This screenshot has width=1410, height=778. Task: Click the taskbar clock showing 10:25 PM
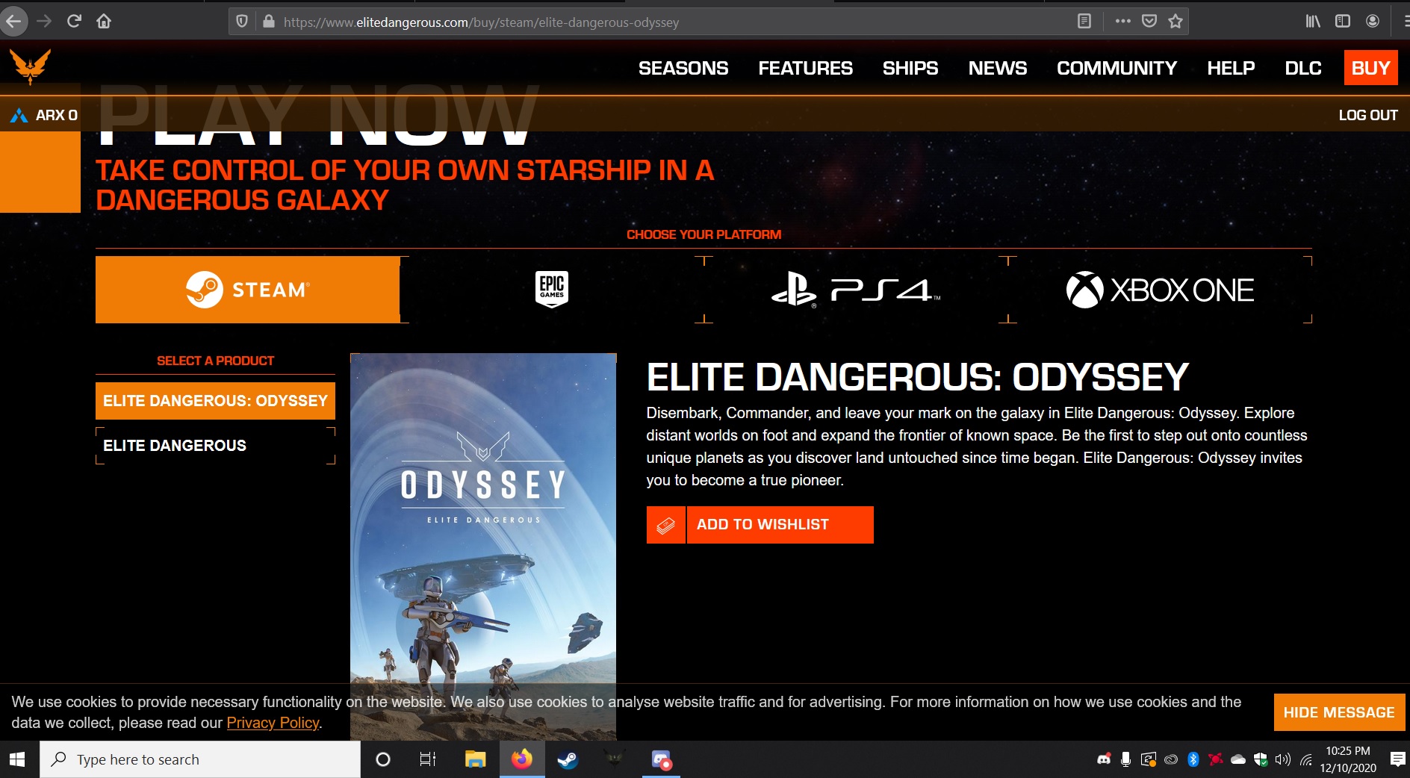1348,759
